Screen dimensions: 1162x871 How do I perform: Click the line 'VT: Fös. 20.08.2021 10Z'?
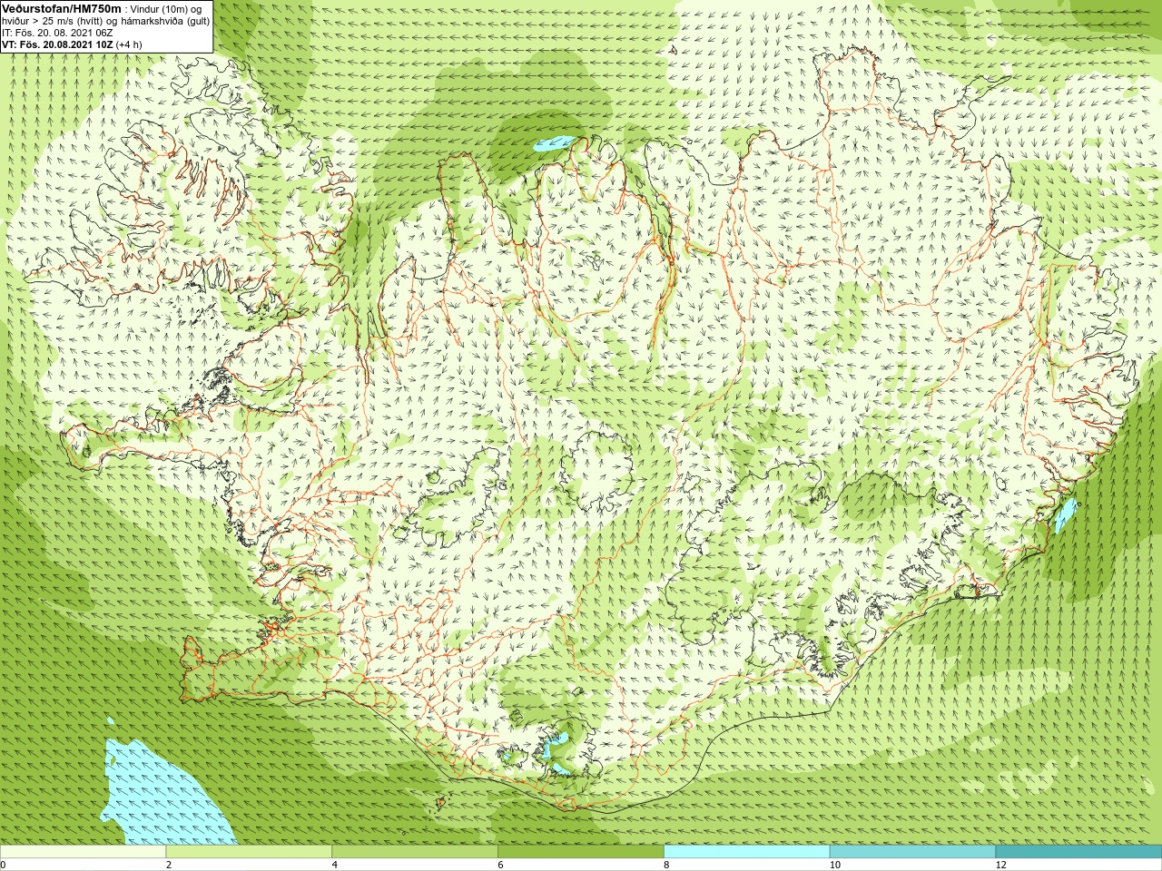[x=57, y=44]
